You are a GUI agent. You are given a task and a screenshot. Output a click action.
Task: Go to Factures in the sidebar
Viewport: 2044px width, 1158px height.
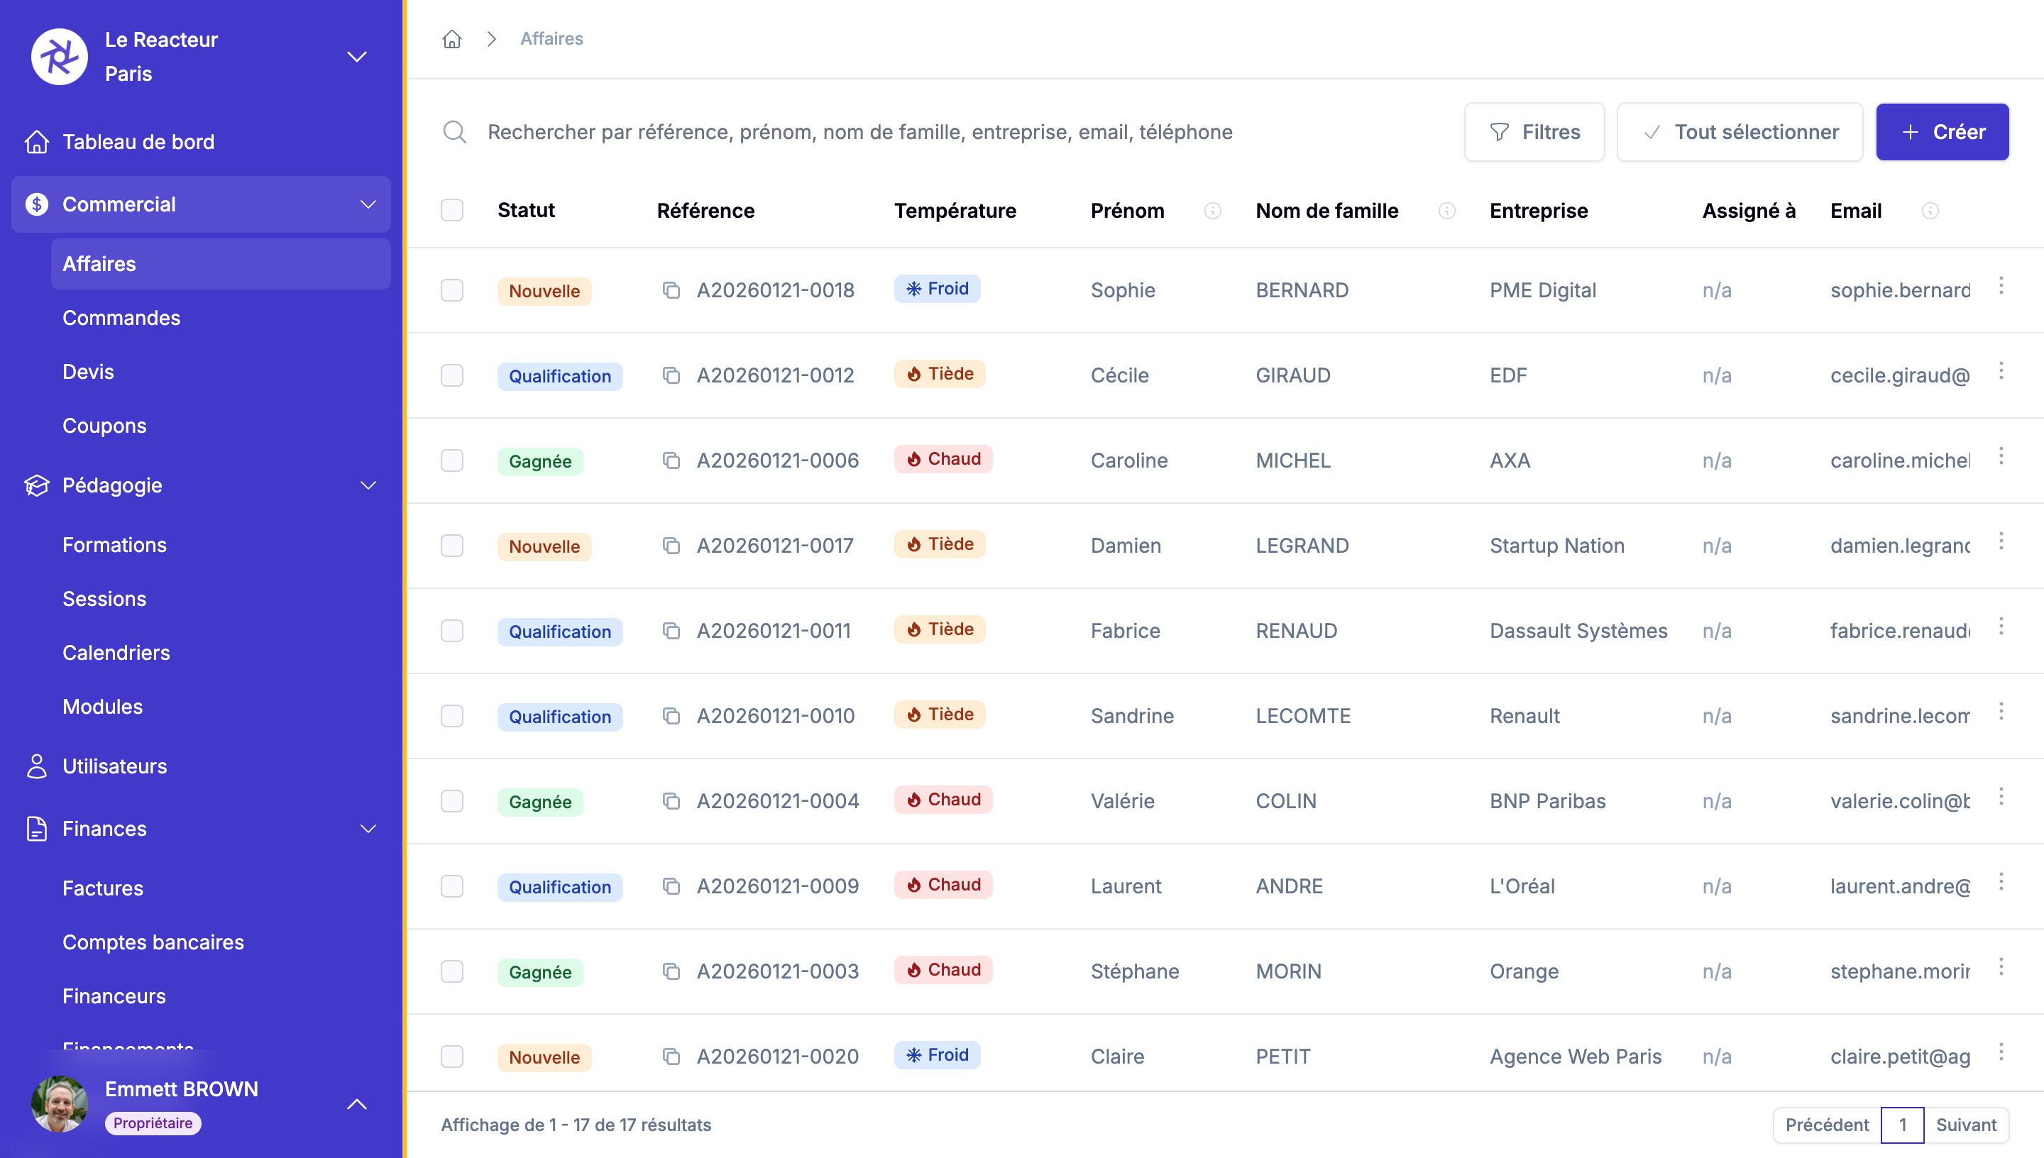[x=103, y=888]
